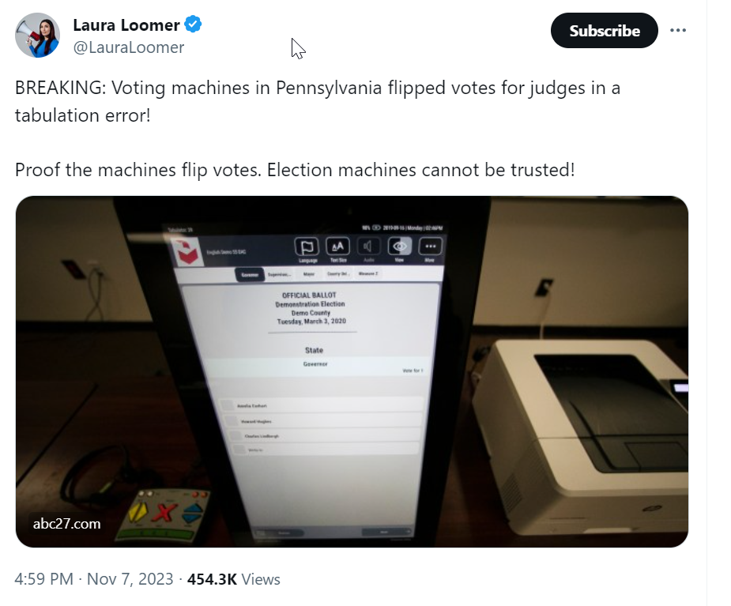Click the Laura Loomer display name
731x606 pixels.
[x=126, y=24]
